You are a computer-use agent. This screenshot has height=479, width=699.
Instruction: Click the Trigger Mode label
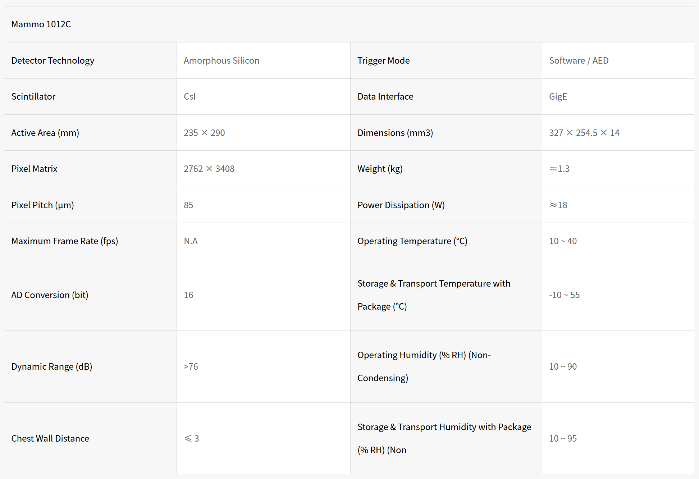(x=383, y=60)
